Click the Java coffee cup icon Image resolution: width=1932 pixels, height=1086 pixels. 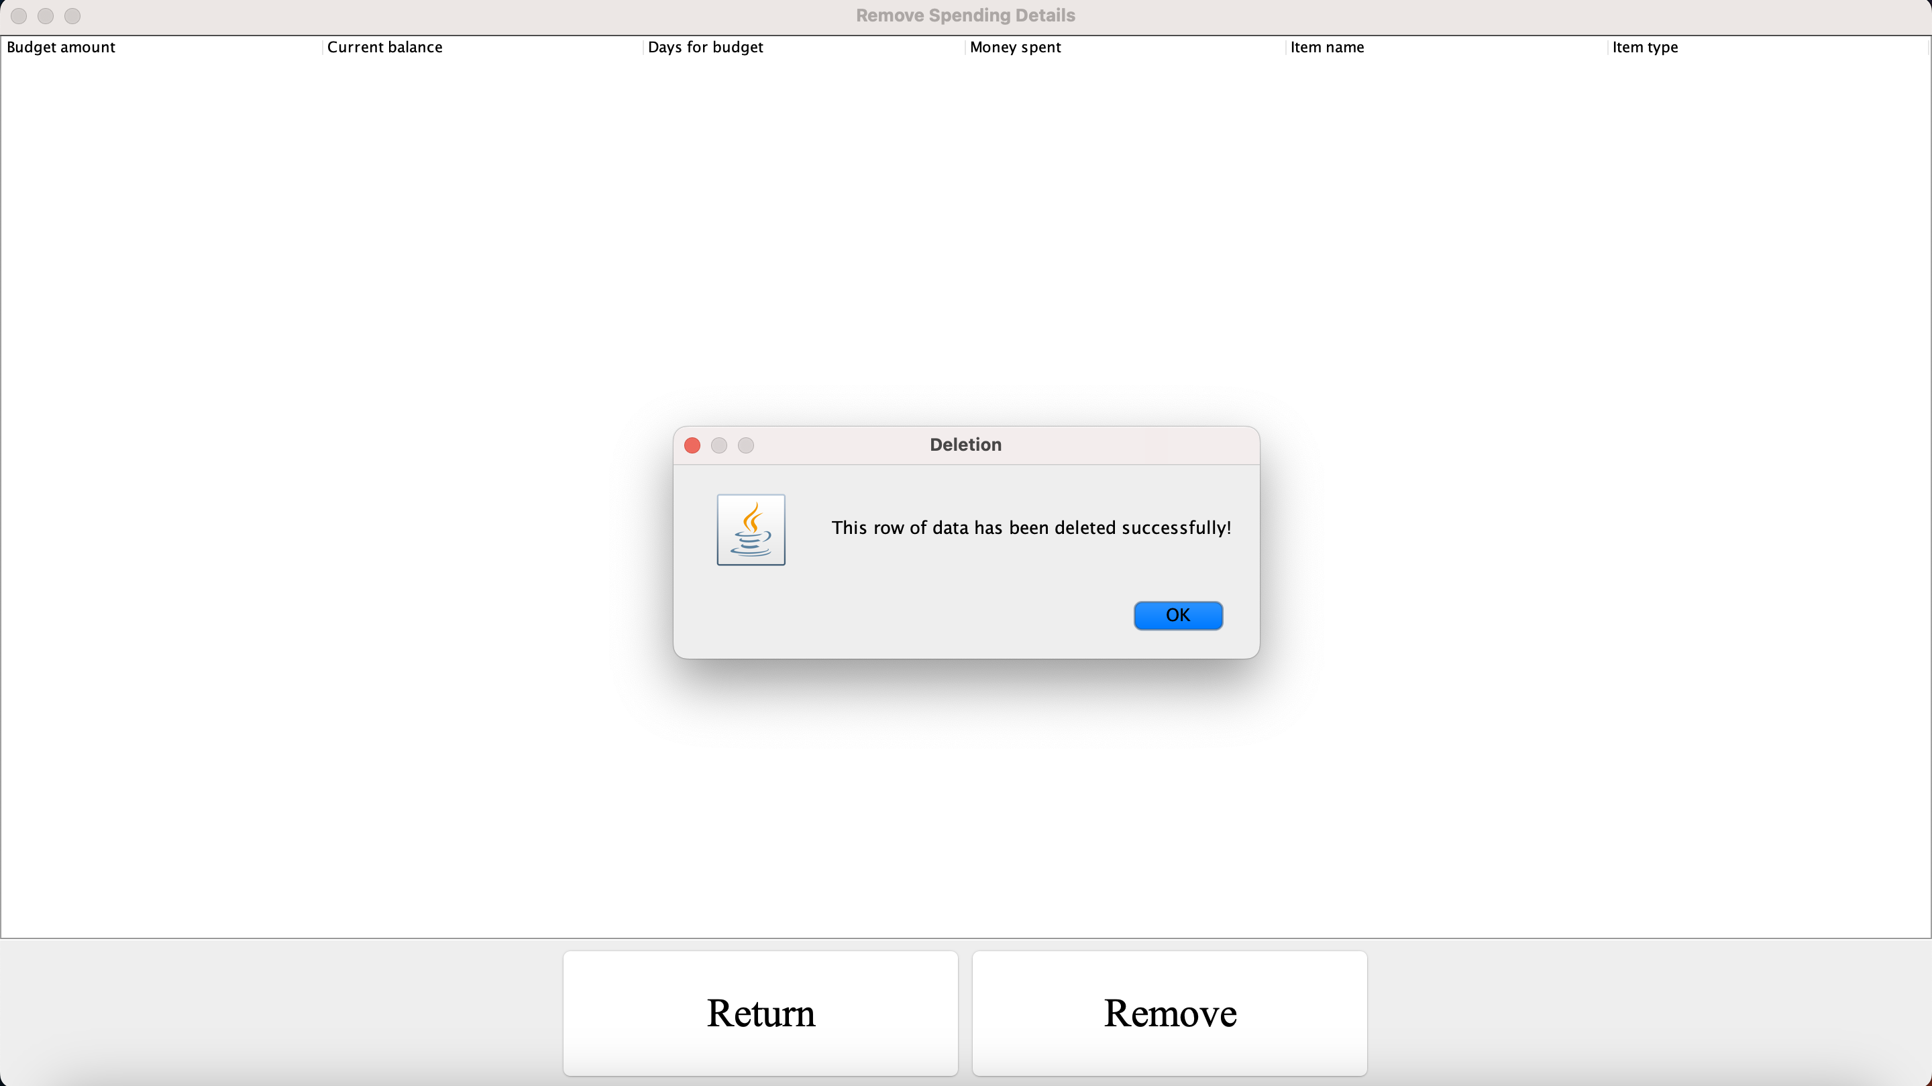751,529
